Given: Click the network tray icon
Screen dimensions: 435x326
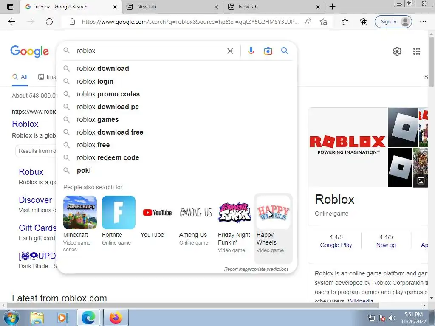Looking at the screenshot, I should coord(371,318).
